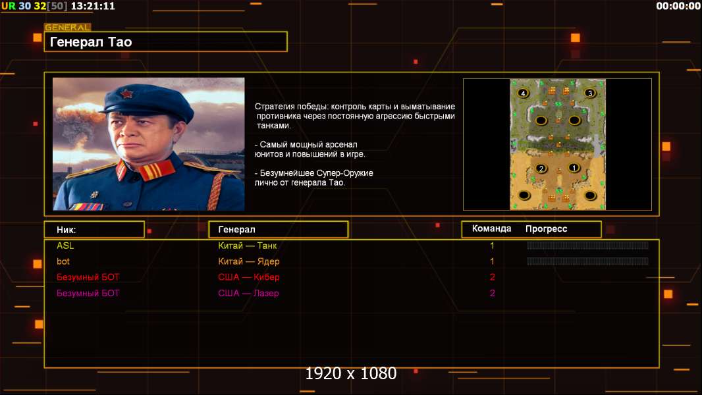Click 'Китай — Танк' general entry
The width and height of the screenshot is (702, 395).
[247, 246]
